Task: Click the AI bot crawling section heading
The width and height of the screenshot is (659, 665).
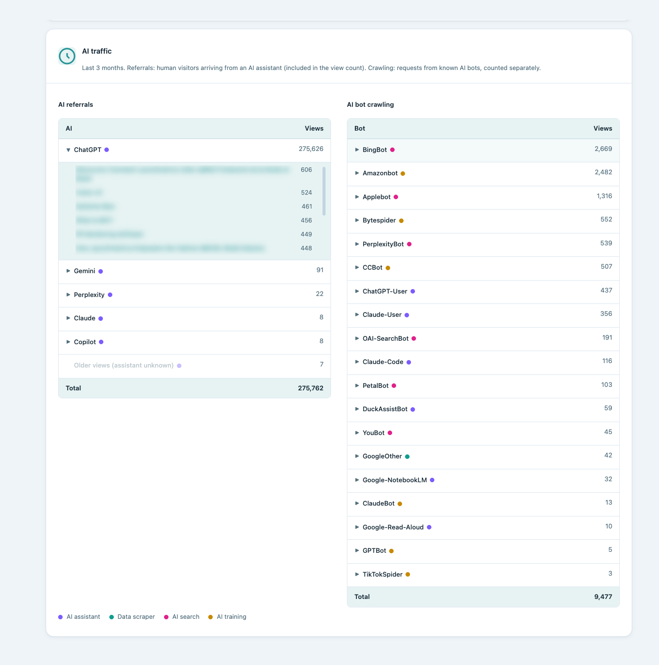Action: tap(370, 105)
